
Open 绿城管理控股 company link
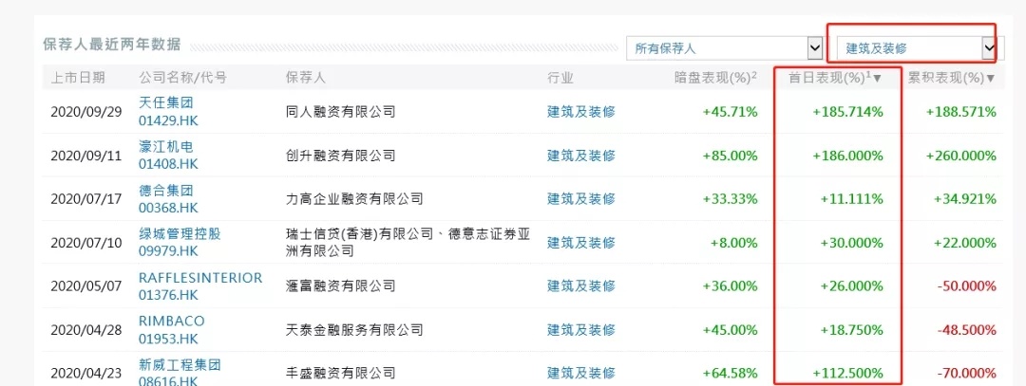180,233
